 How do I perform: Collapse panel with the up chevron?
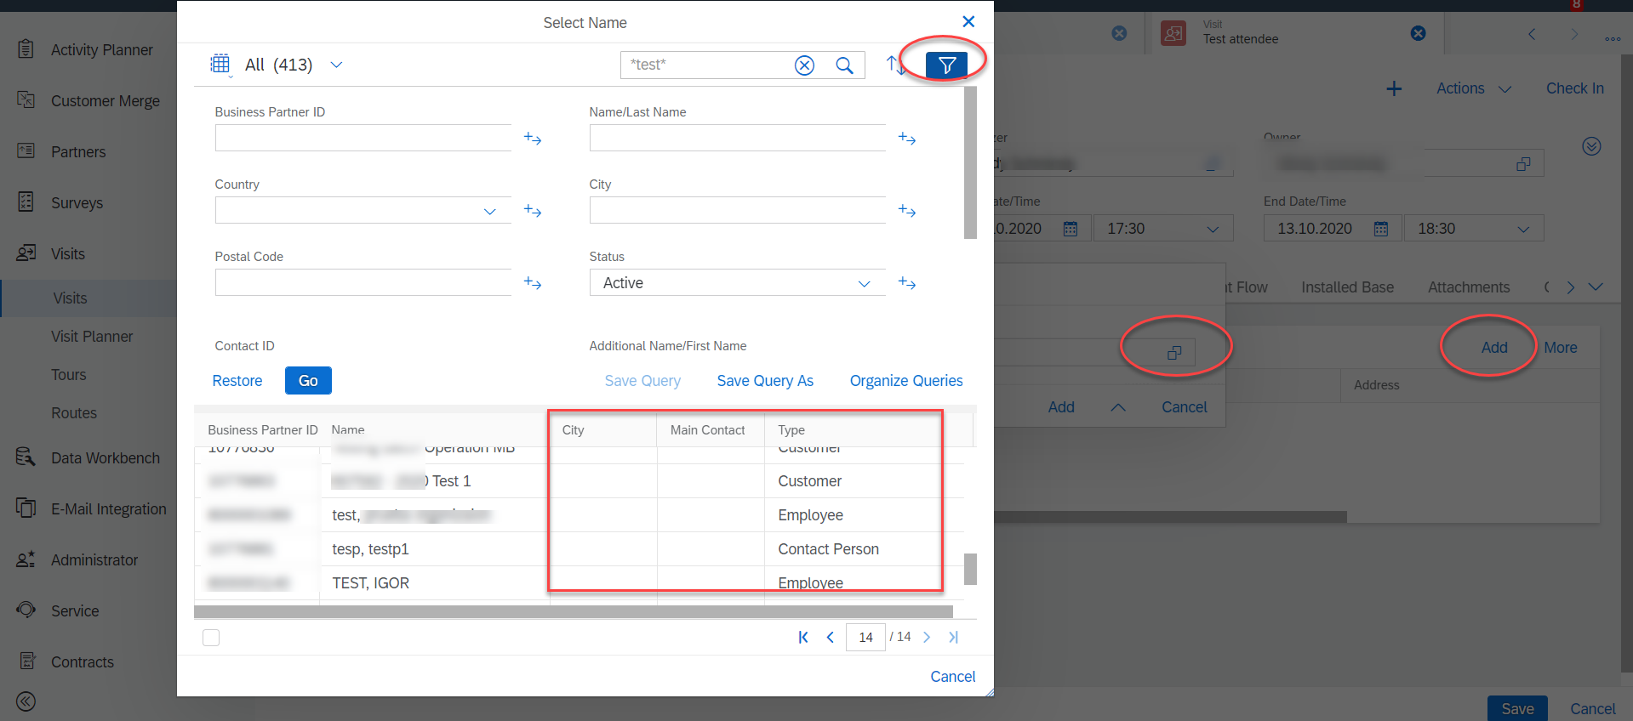[1118, 407]
